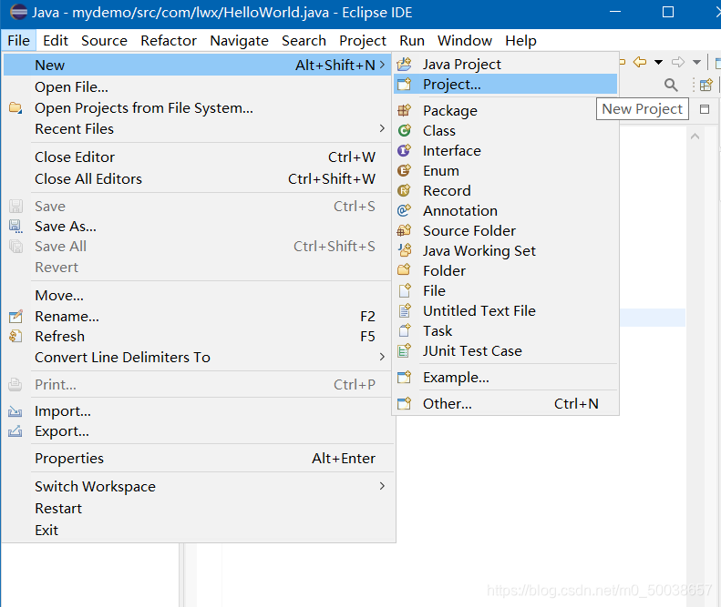721x607 pixels.
Task: Maximize the Eclipse IDE window
Action: click(668, 12)
